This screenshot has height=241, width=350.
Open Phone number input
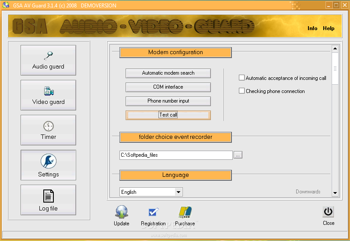pyautogui.click(x=168, y=101)
